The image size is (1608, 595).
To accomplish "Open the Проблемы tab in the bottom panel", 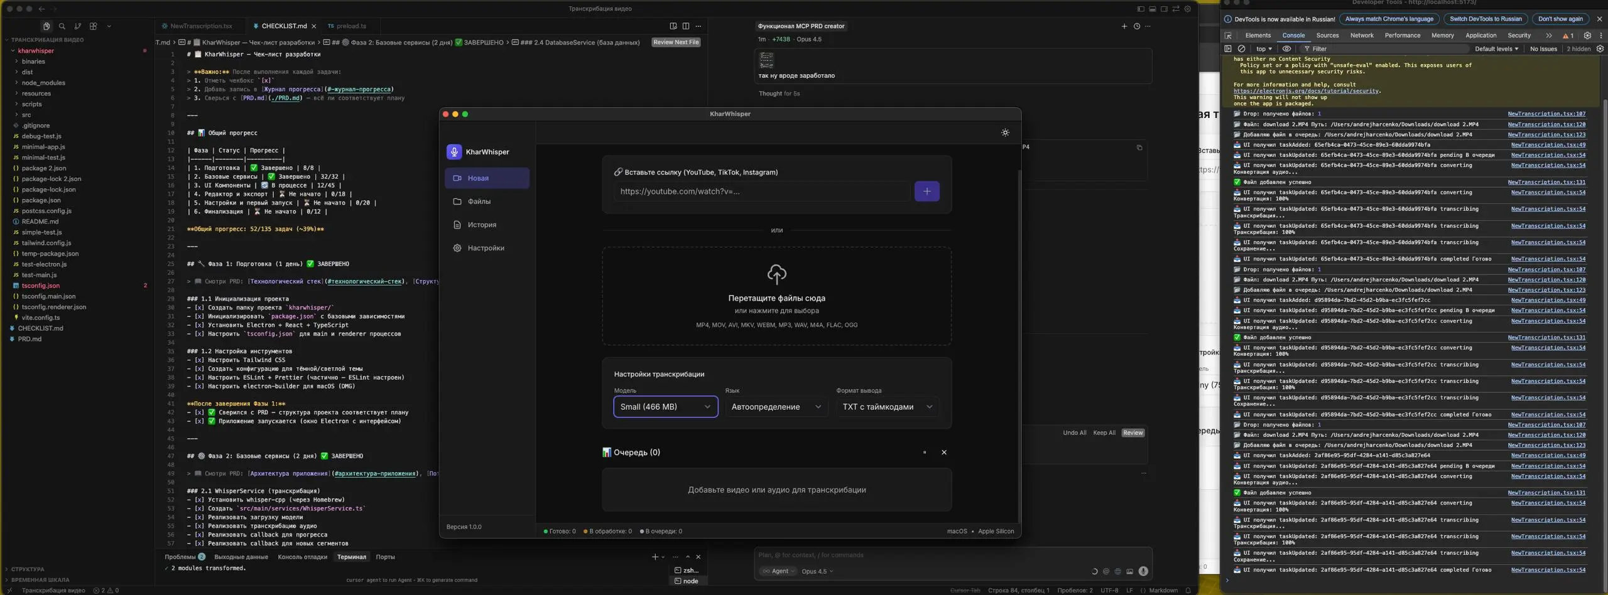I will point(184,557).
